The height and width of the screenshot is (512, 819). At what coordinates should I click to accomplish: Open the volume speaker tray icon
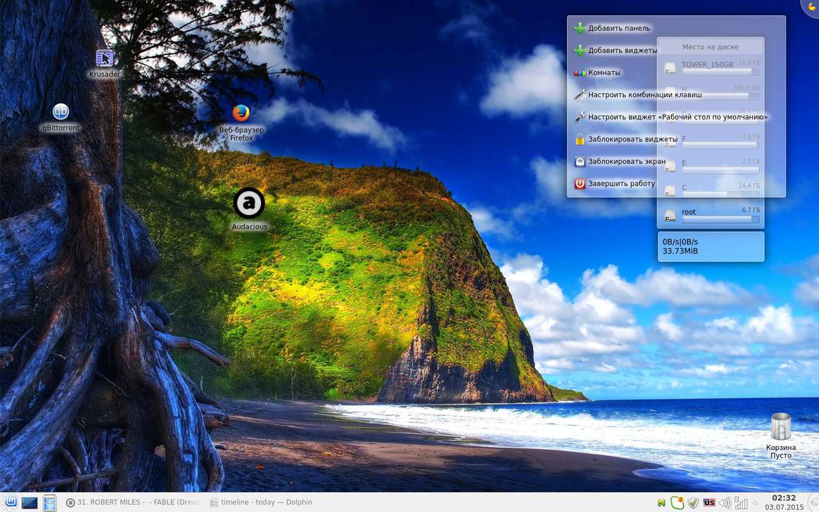(725, 502)
